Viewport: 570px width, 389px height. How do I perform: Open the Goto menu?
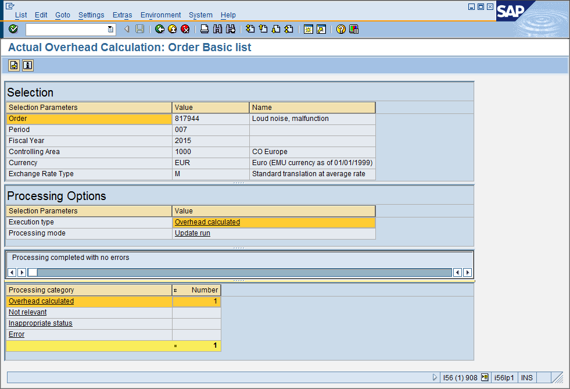click(63, 15)
